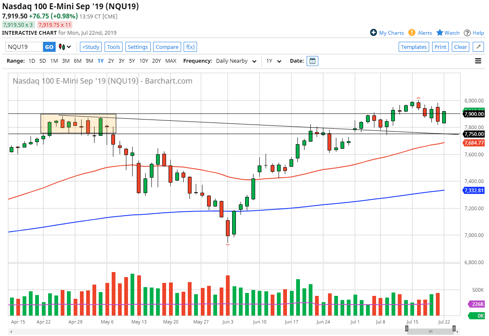
Task: Click the scrollbar right arrow
Action: pos(458,331)
